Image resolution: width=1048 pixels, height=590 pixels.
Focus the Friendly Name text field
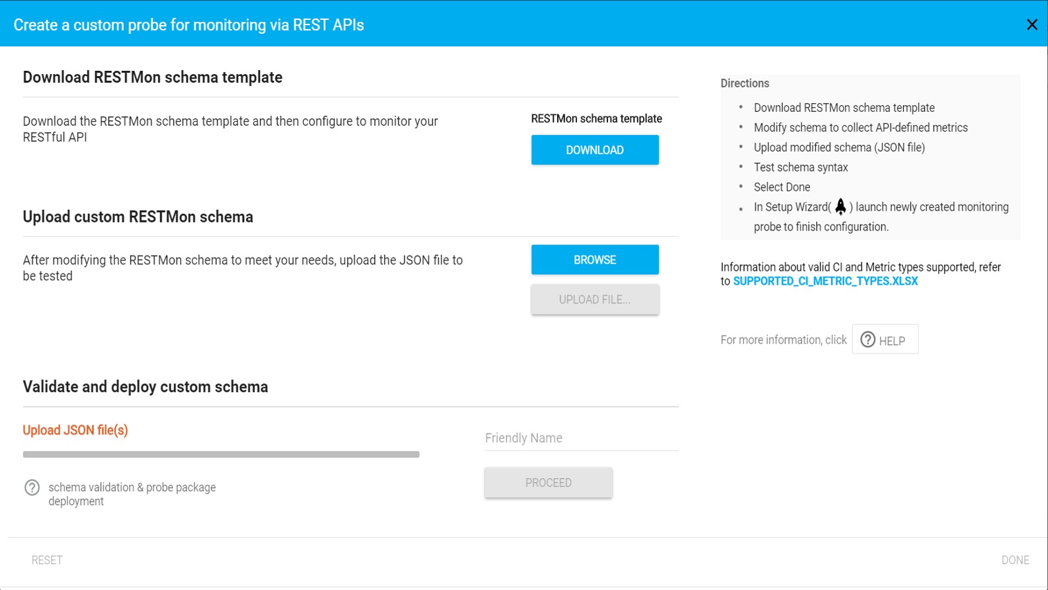pyautogui.click(x=581, y=438)
